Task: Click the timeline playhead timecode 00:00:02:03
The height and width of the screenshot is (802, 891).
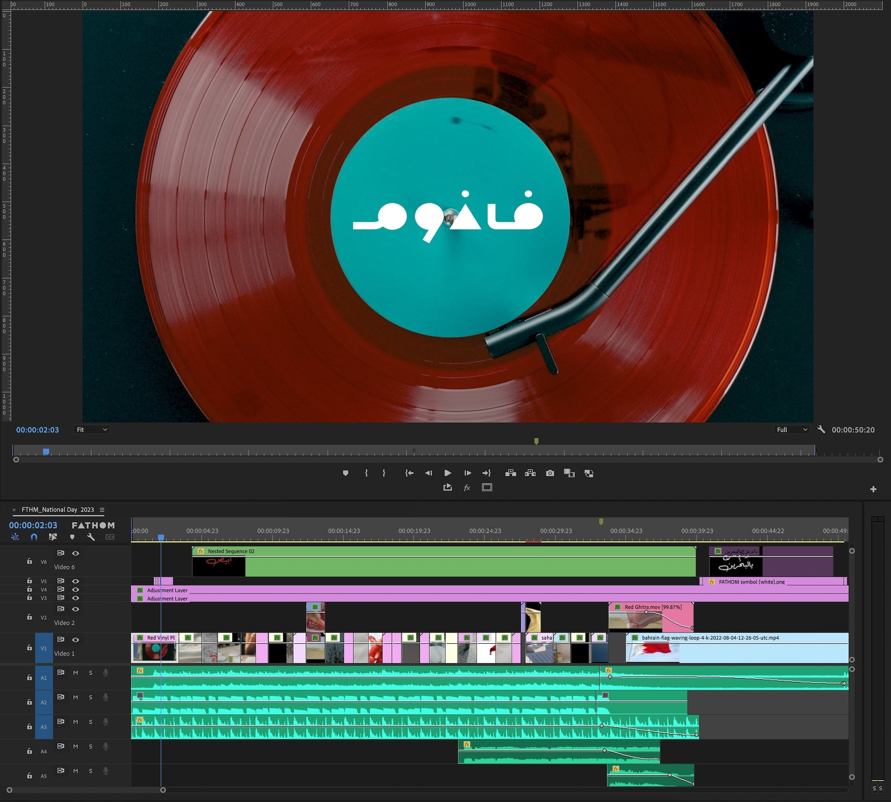Action: [x=33, y=525]
